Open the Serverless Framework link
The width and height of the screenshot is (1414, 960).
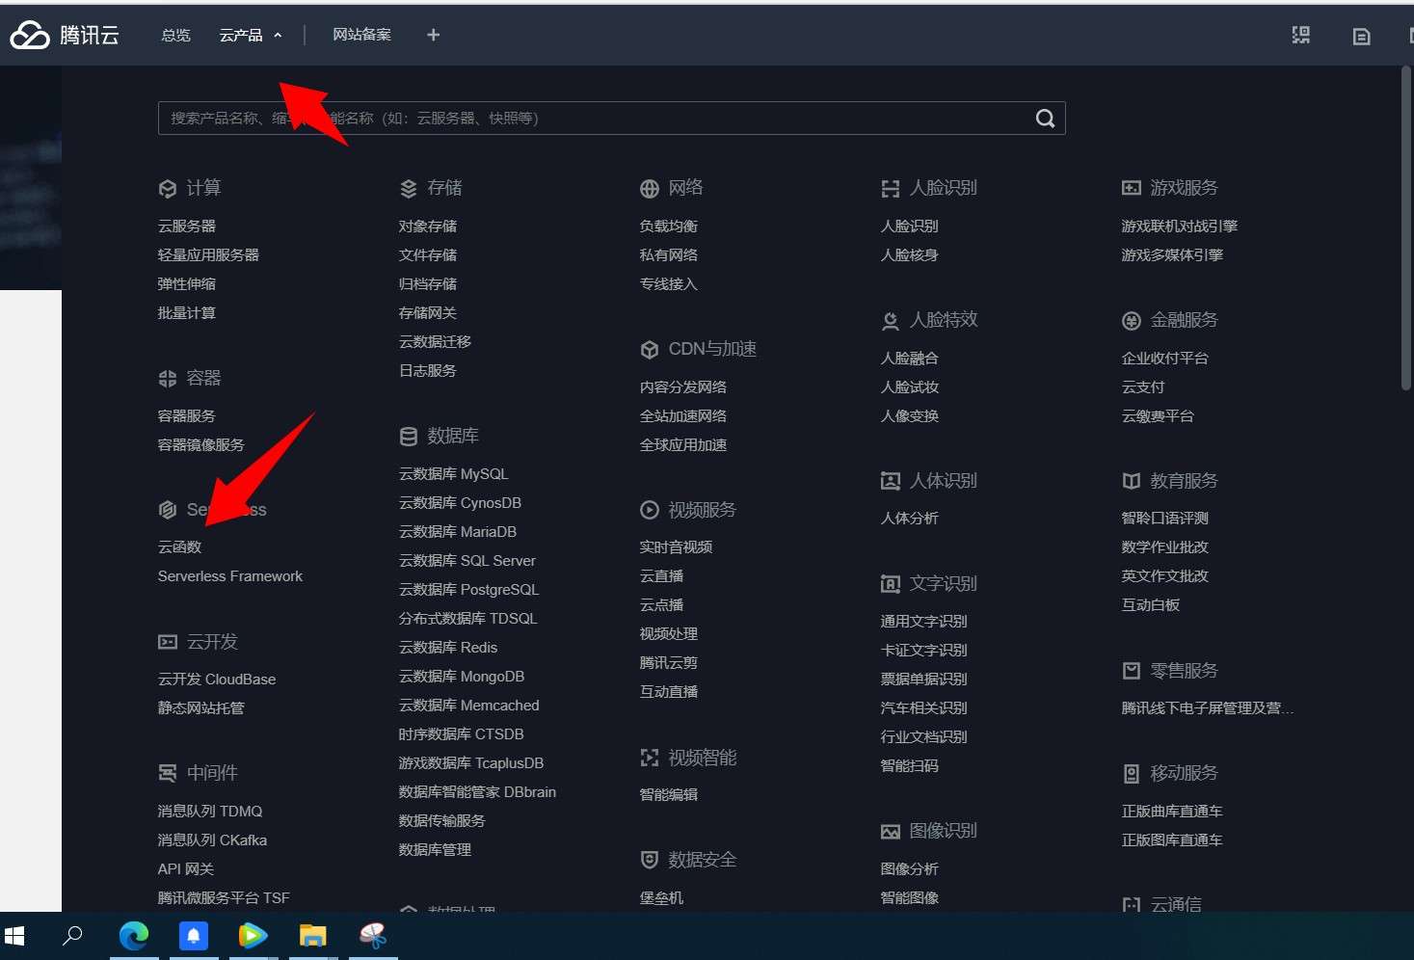pyautogui.click(x=230, y=576)
